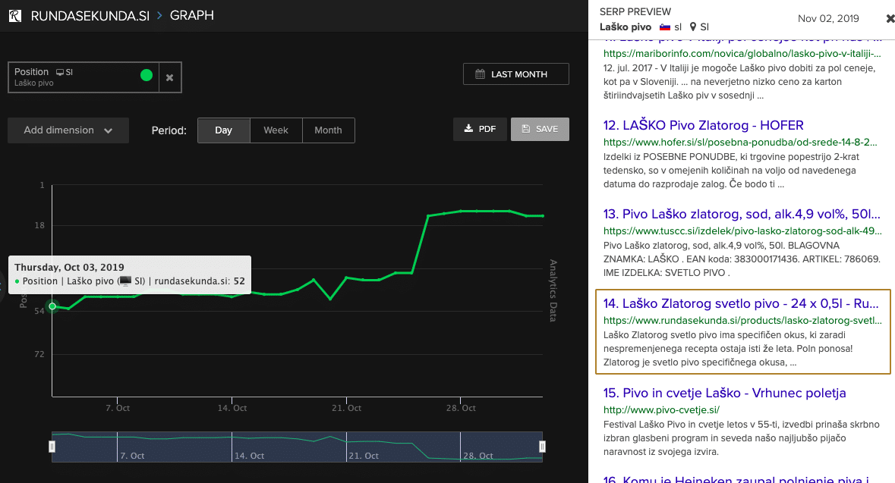Switch period to Month
Image resolution: width=895 pixels, height=483 pixels.
[x=328, y=130]
